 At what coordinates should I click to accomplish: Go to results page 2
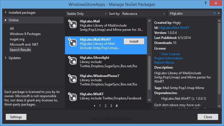point(106,106)
